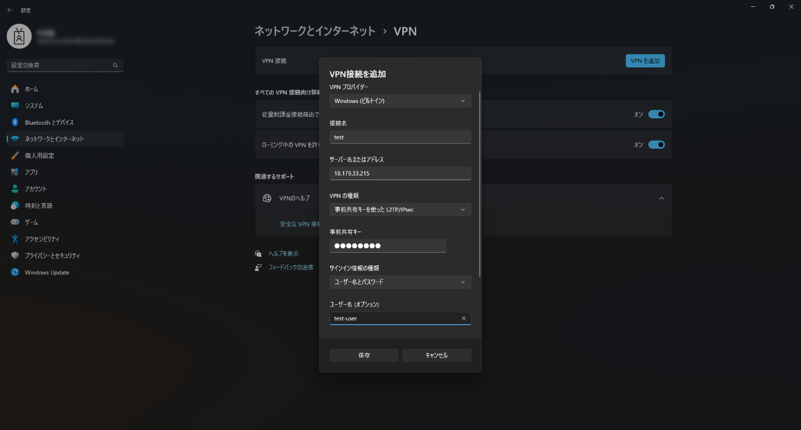Image resolution: width=801 pixels, height=430 pixels.
Task: Click the 設定の検索 search field
Action: click(x=65, y=65)
